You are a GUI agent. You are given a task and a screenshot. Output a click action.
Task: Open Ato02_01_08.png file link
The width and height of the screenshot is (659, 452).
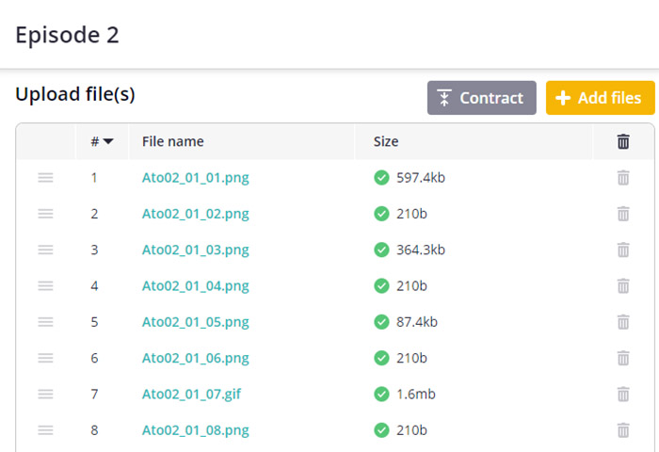click(x=195, y=430)
